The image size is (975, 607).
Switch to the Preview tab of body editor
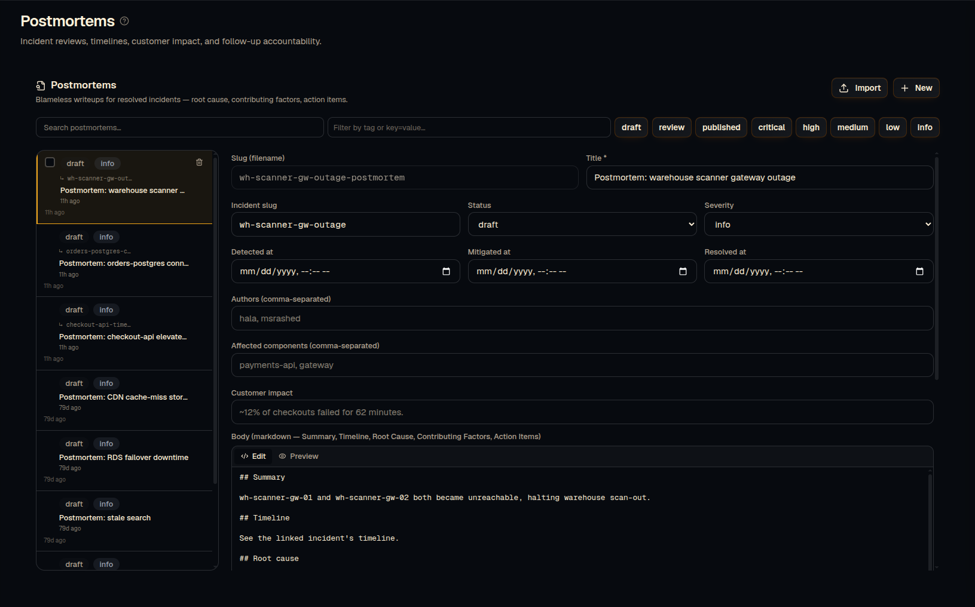pos(299,456)
